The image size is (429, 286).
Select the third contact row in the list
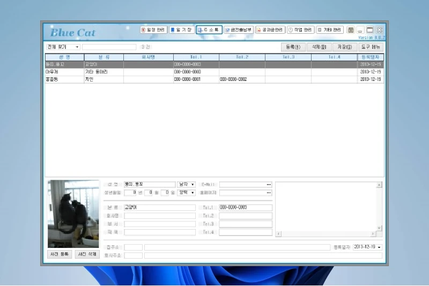pos(214,79)
